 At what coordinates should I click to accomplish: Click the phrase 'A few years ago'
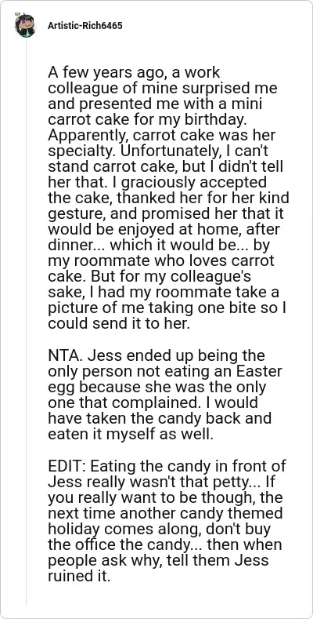click(x=99, y=73)
